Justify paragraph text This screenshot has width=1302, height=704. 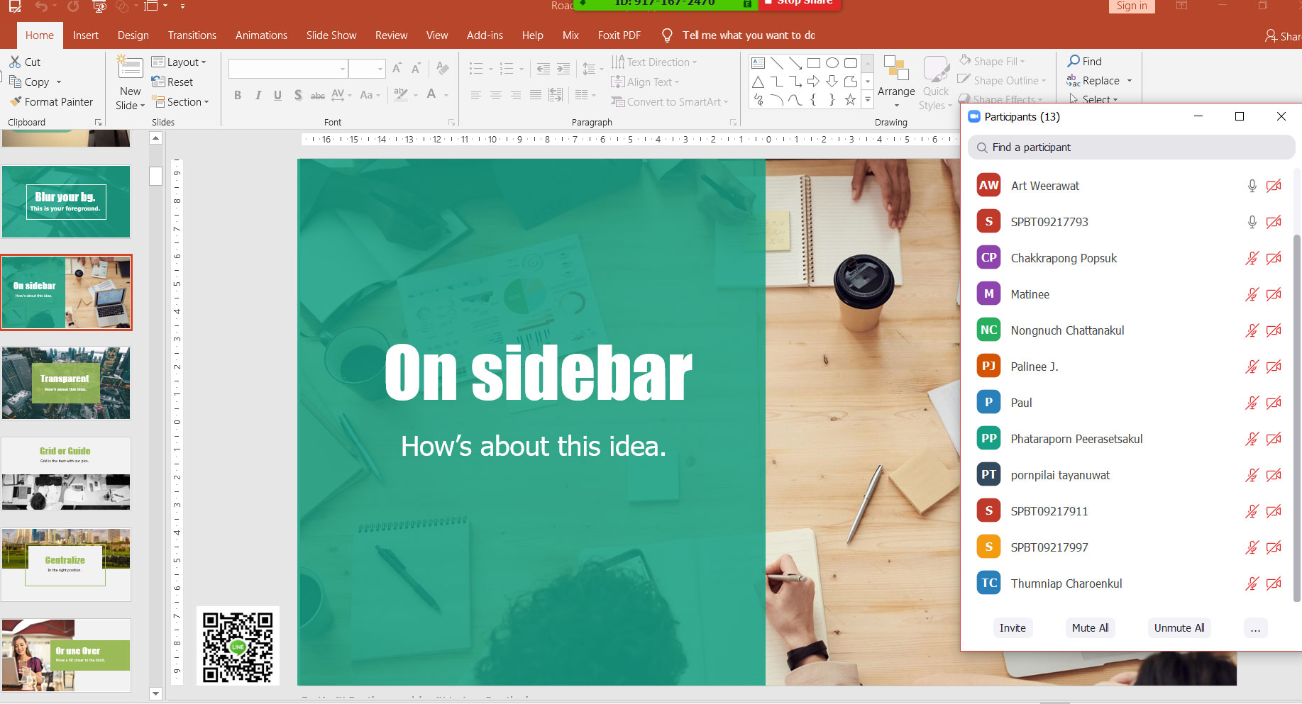pos(536,95)
